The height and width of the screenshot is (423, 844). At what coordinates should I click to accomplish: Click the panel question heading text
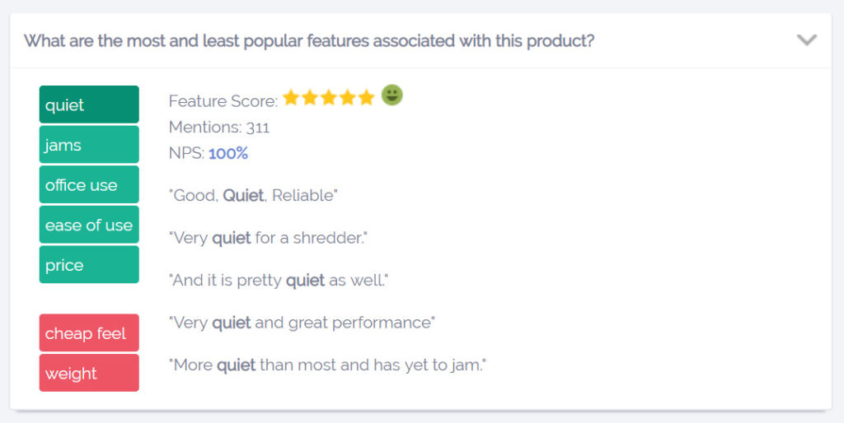click(x=309, y=41)
